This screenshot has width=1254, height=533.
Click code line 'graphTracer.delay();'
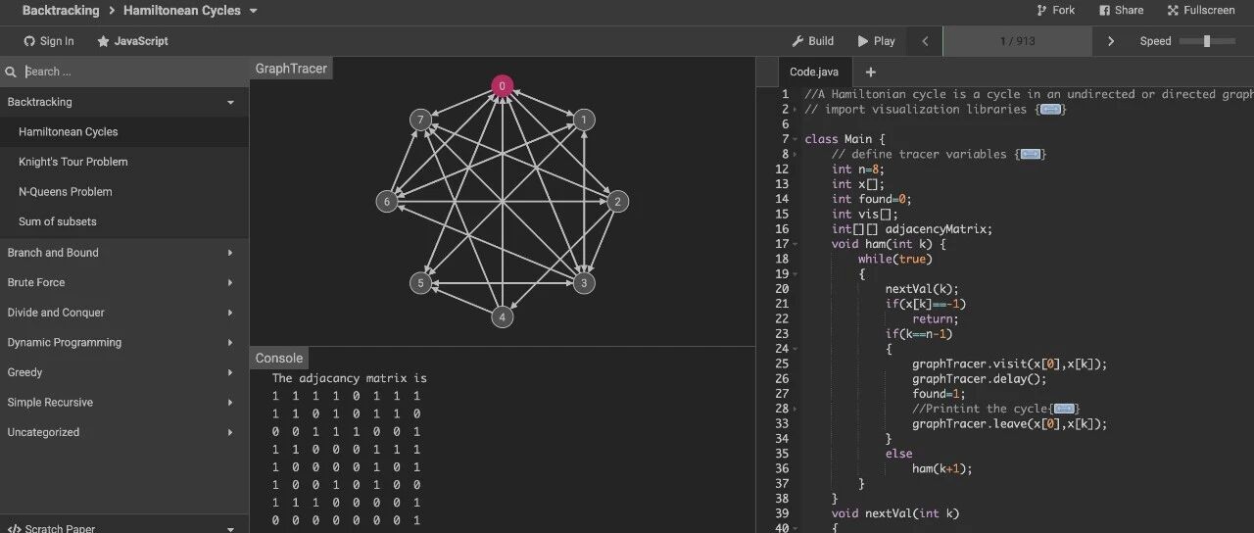980,378
